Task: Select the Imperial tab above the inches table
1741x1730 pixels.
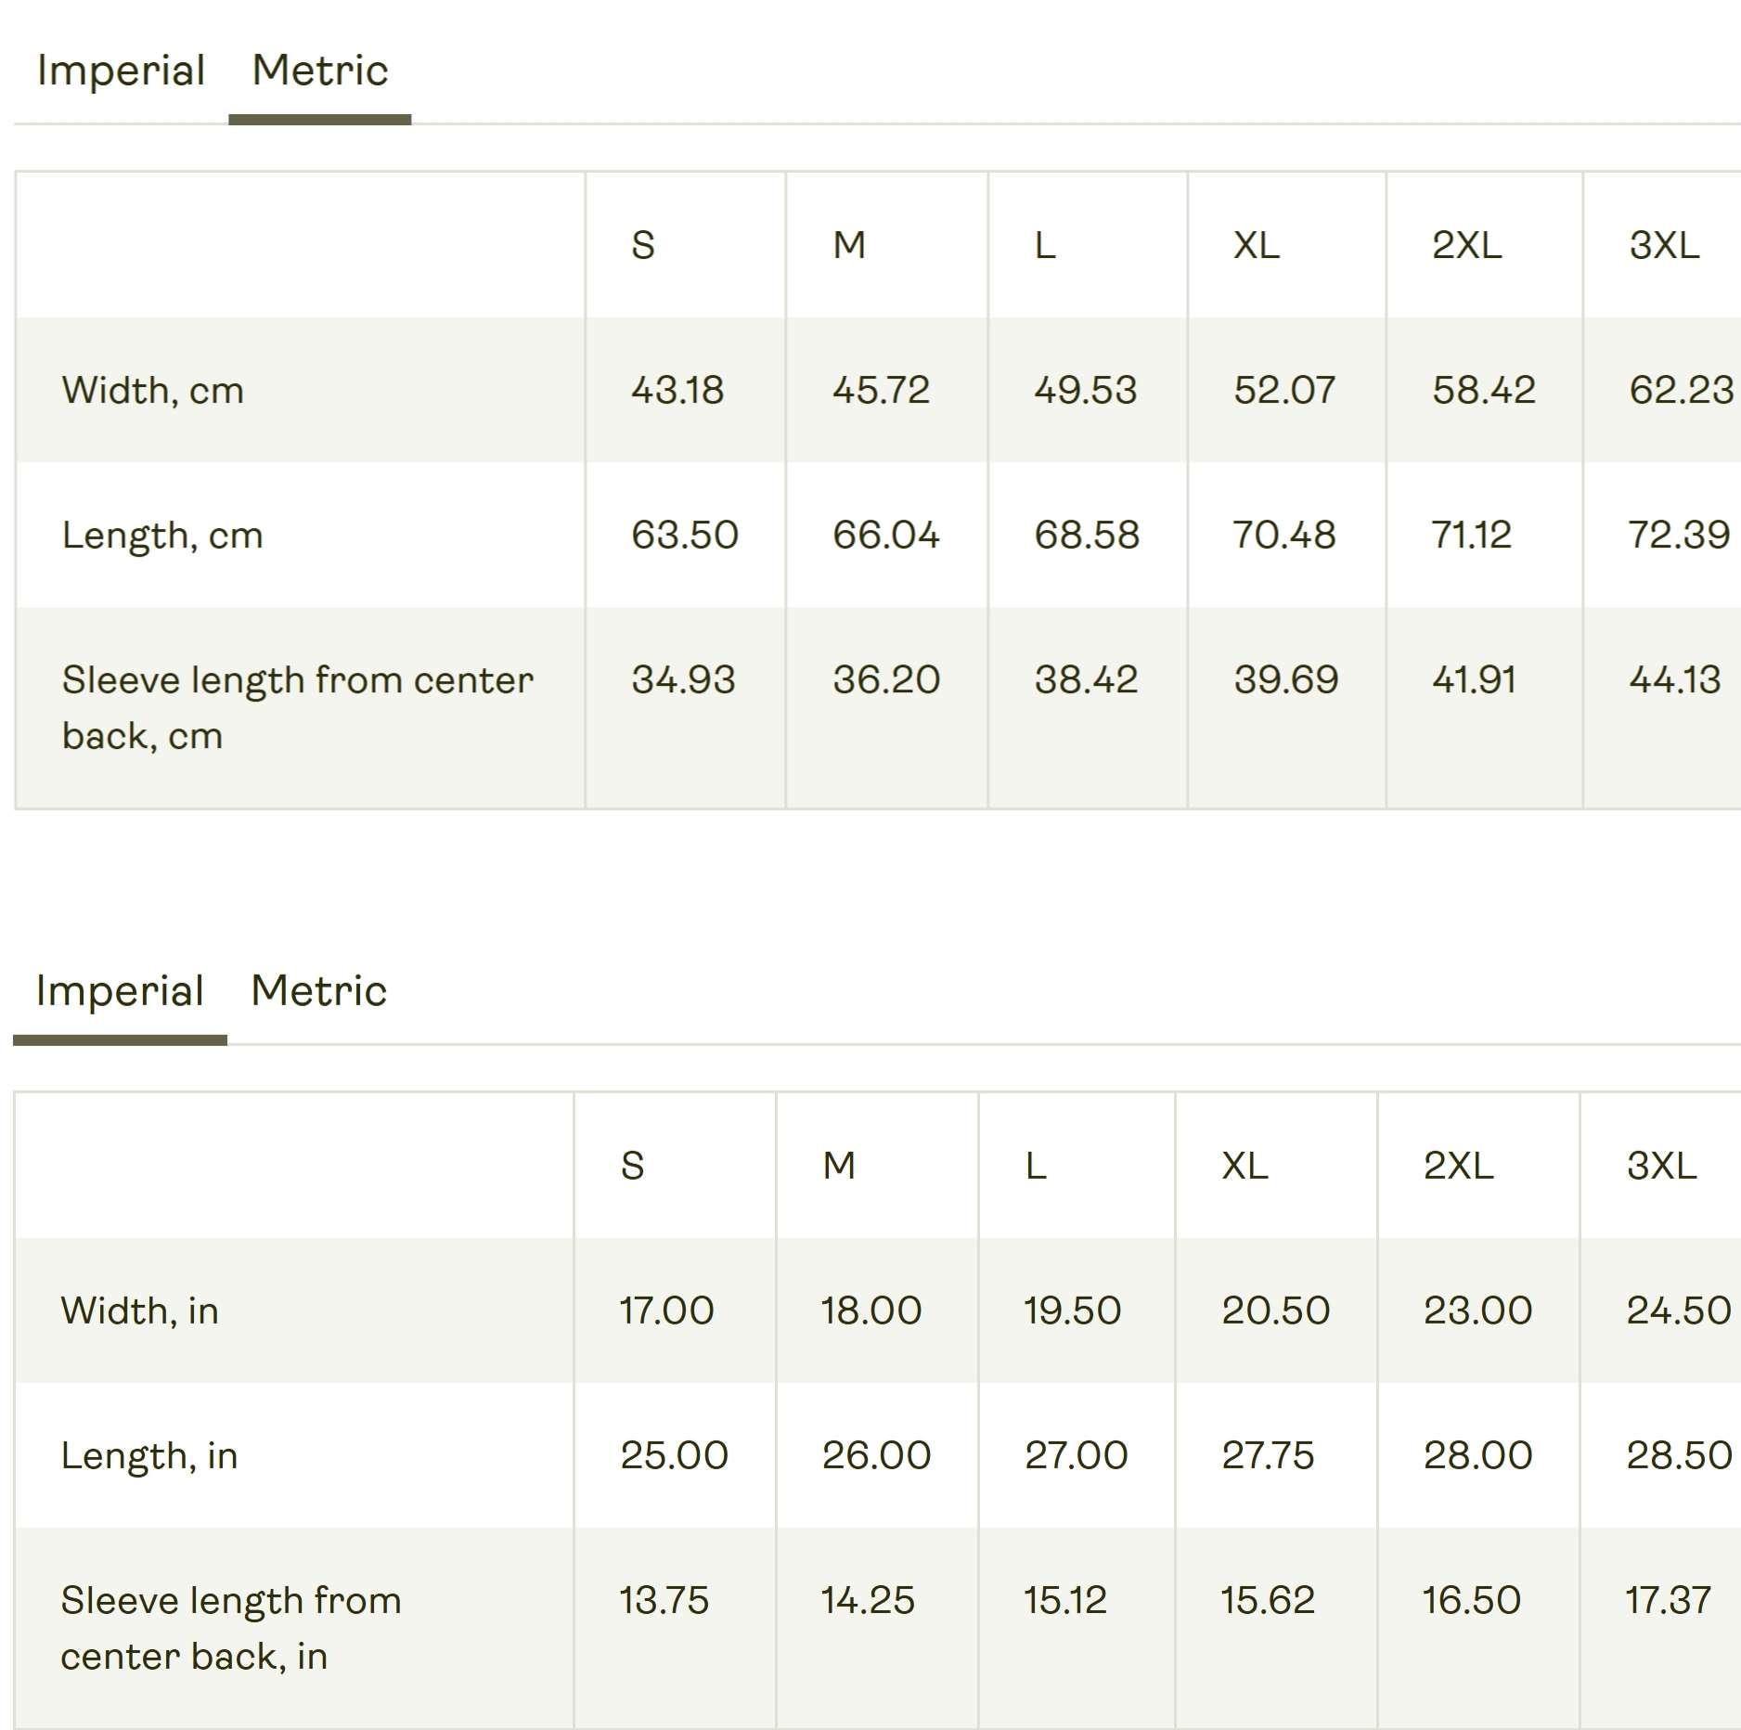Action: [x=120, y=991]
